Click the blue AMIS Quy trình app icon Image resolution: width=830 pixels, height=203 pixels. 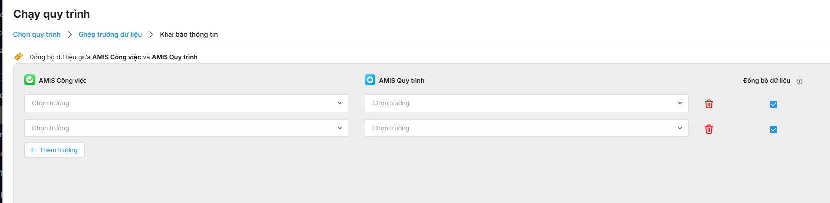coord(370,80)
